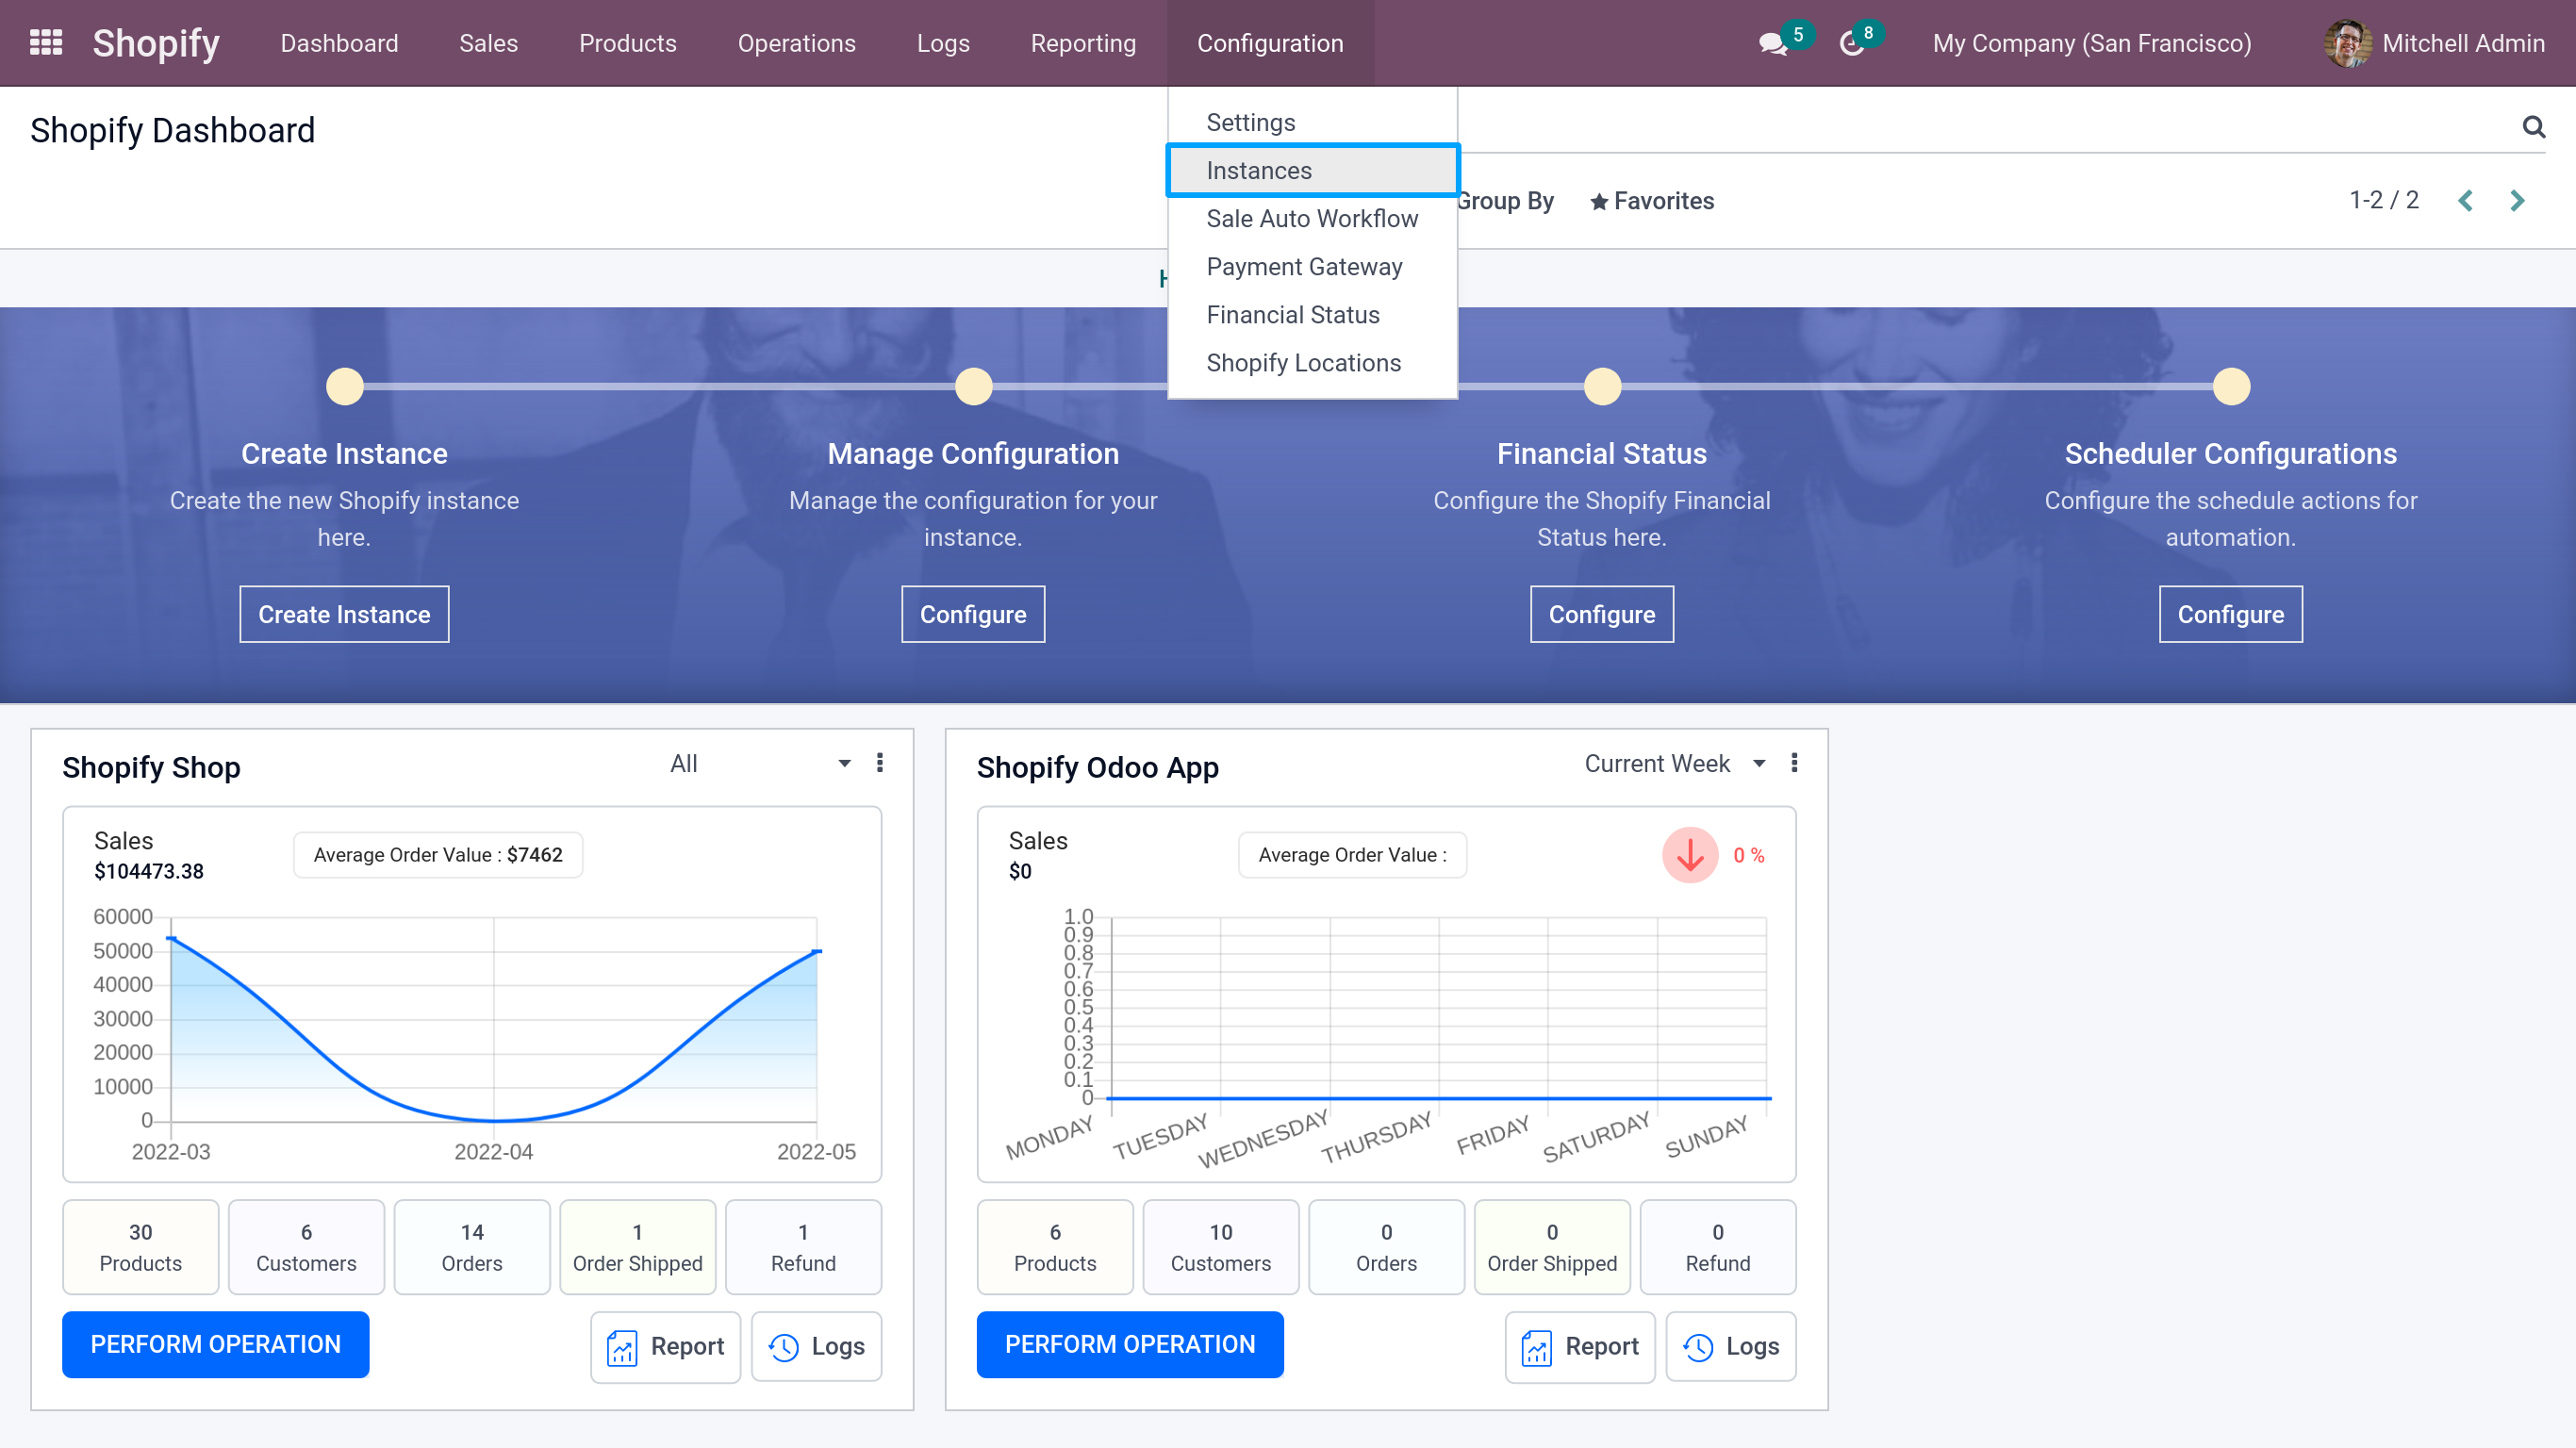Click the Favorites star filter

(x=1652, y=201)
